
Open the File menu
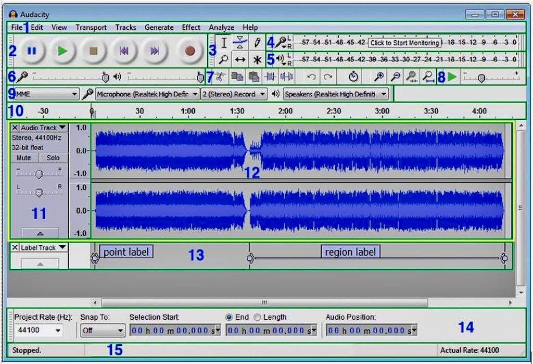[x=16, y=27]
